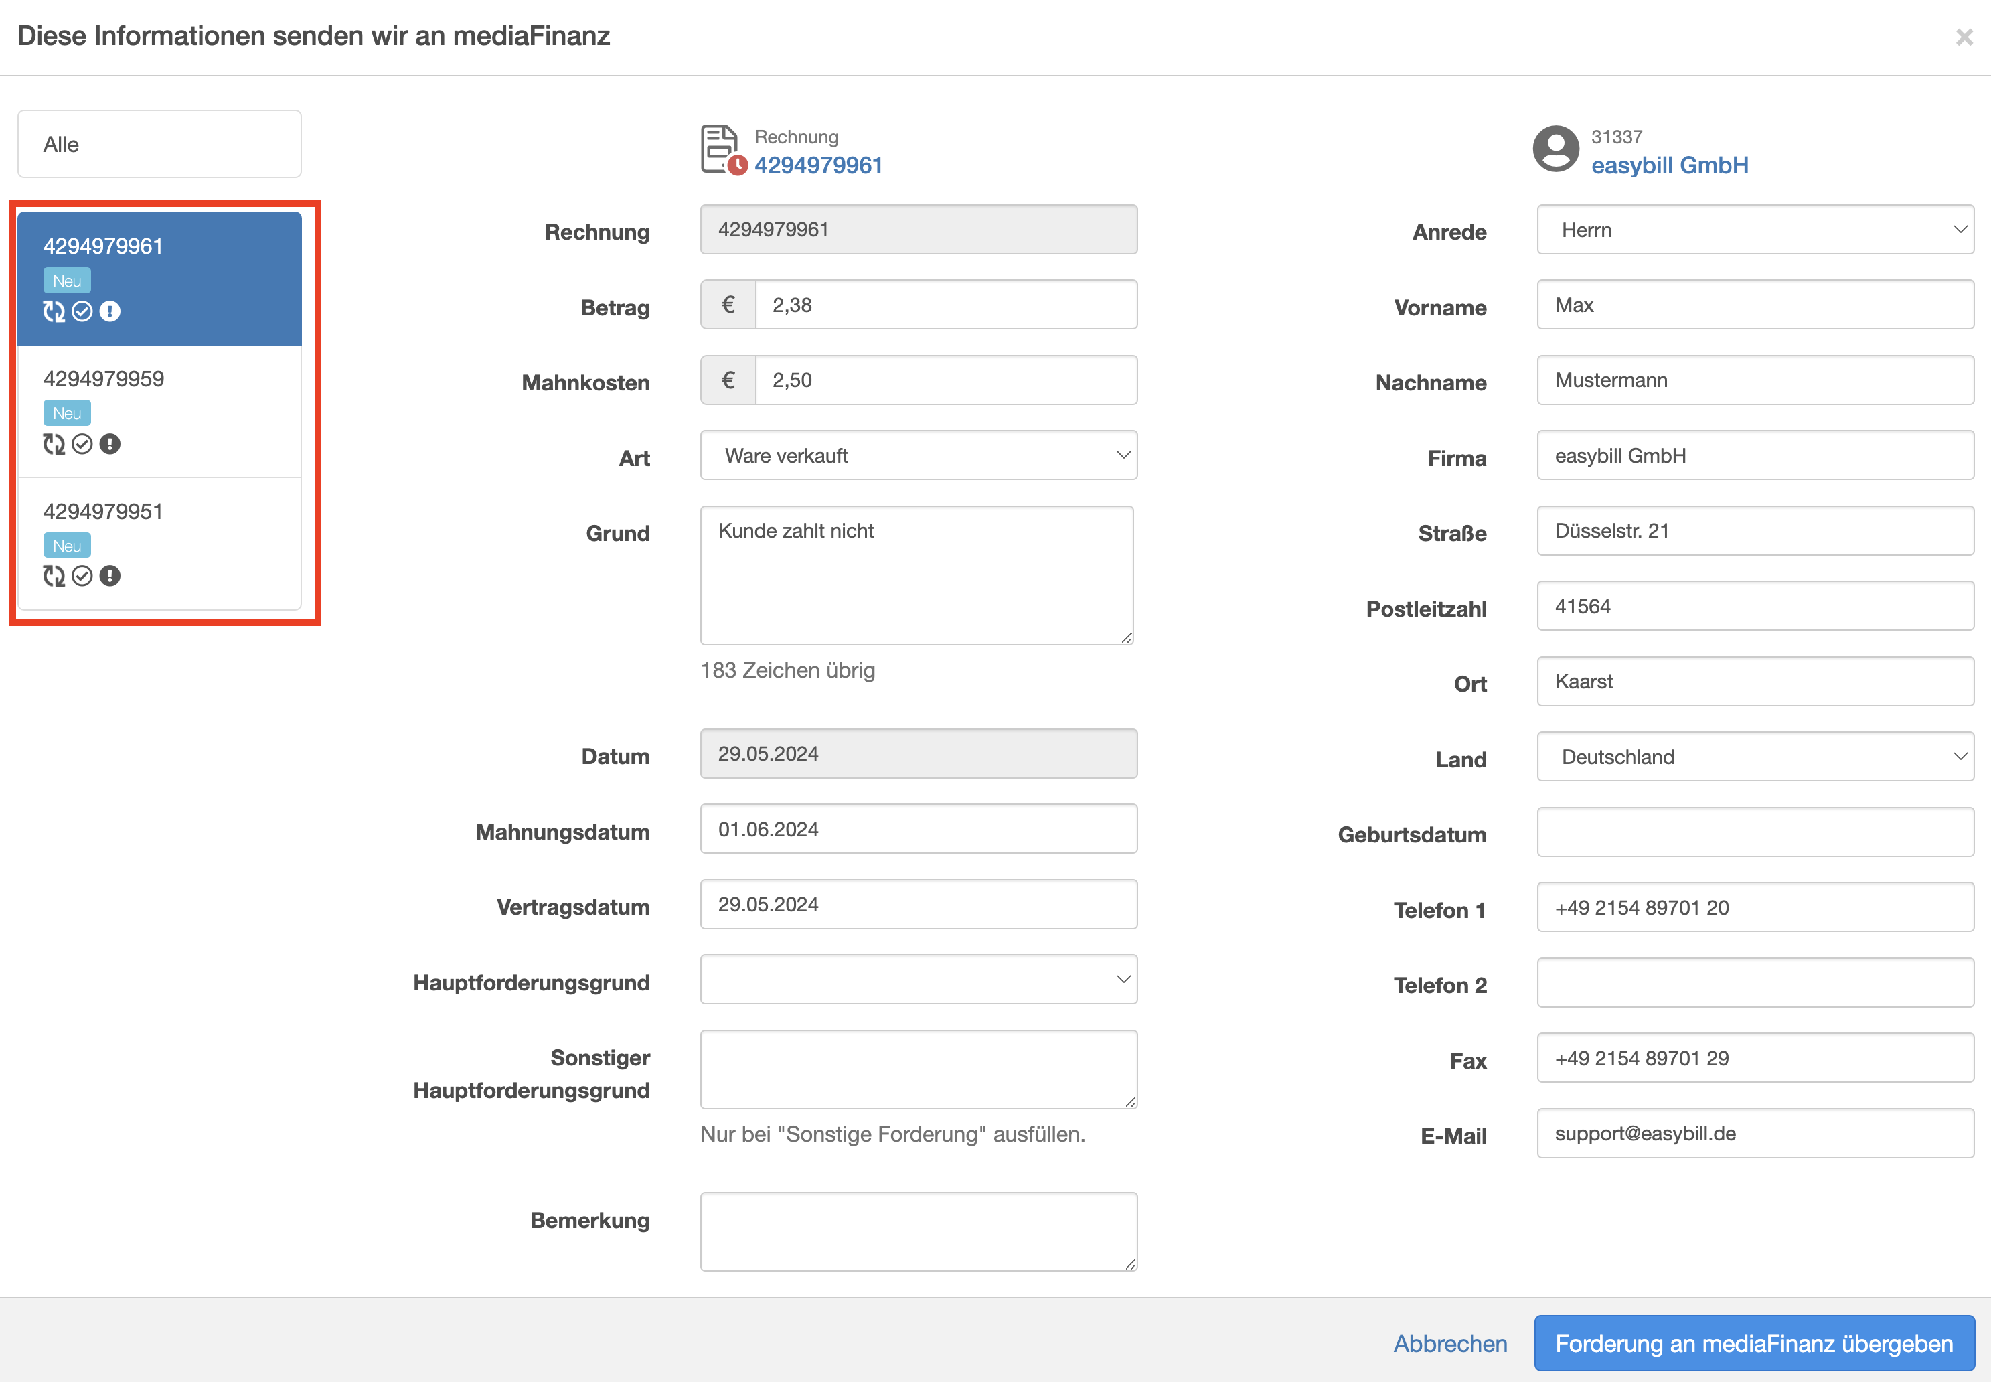Open the Anrede dropdown showing Herrn
1991x1382 pixels.
(x=1755, y=230)
